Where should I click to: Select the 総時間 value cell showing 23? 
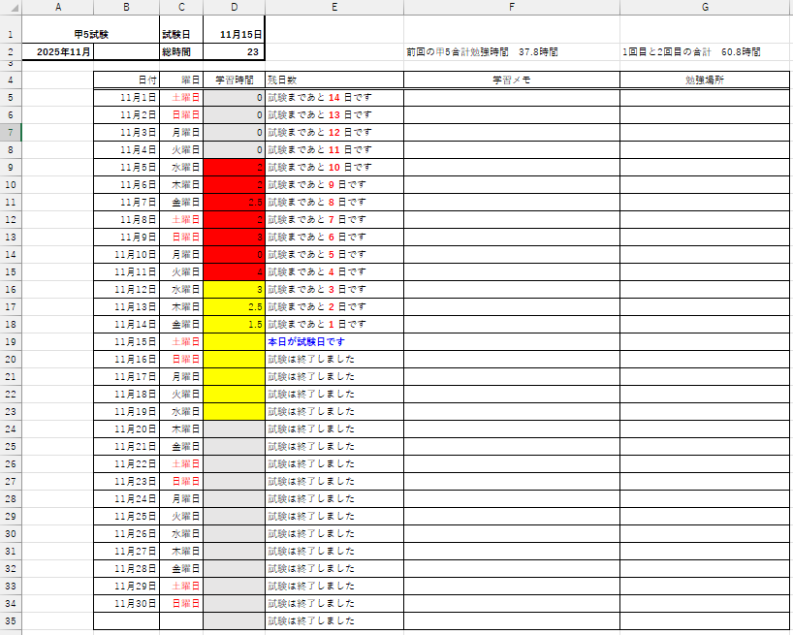(x=234, y=51)
